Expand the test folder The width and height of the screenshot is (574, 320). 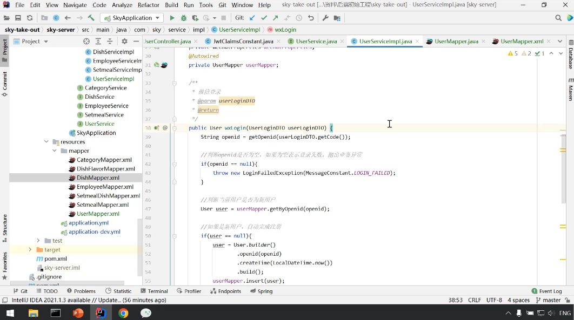38,240
